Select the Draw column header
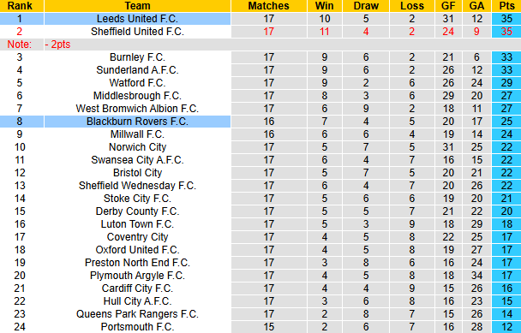The image size is (521, 333). point(366,6)
